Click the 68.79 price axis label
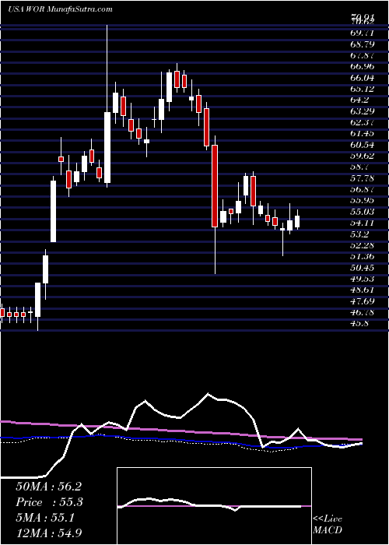 [362, 44]
